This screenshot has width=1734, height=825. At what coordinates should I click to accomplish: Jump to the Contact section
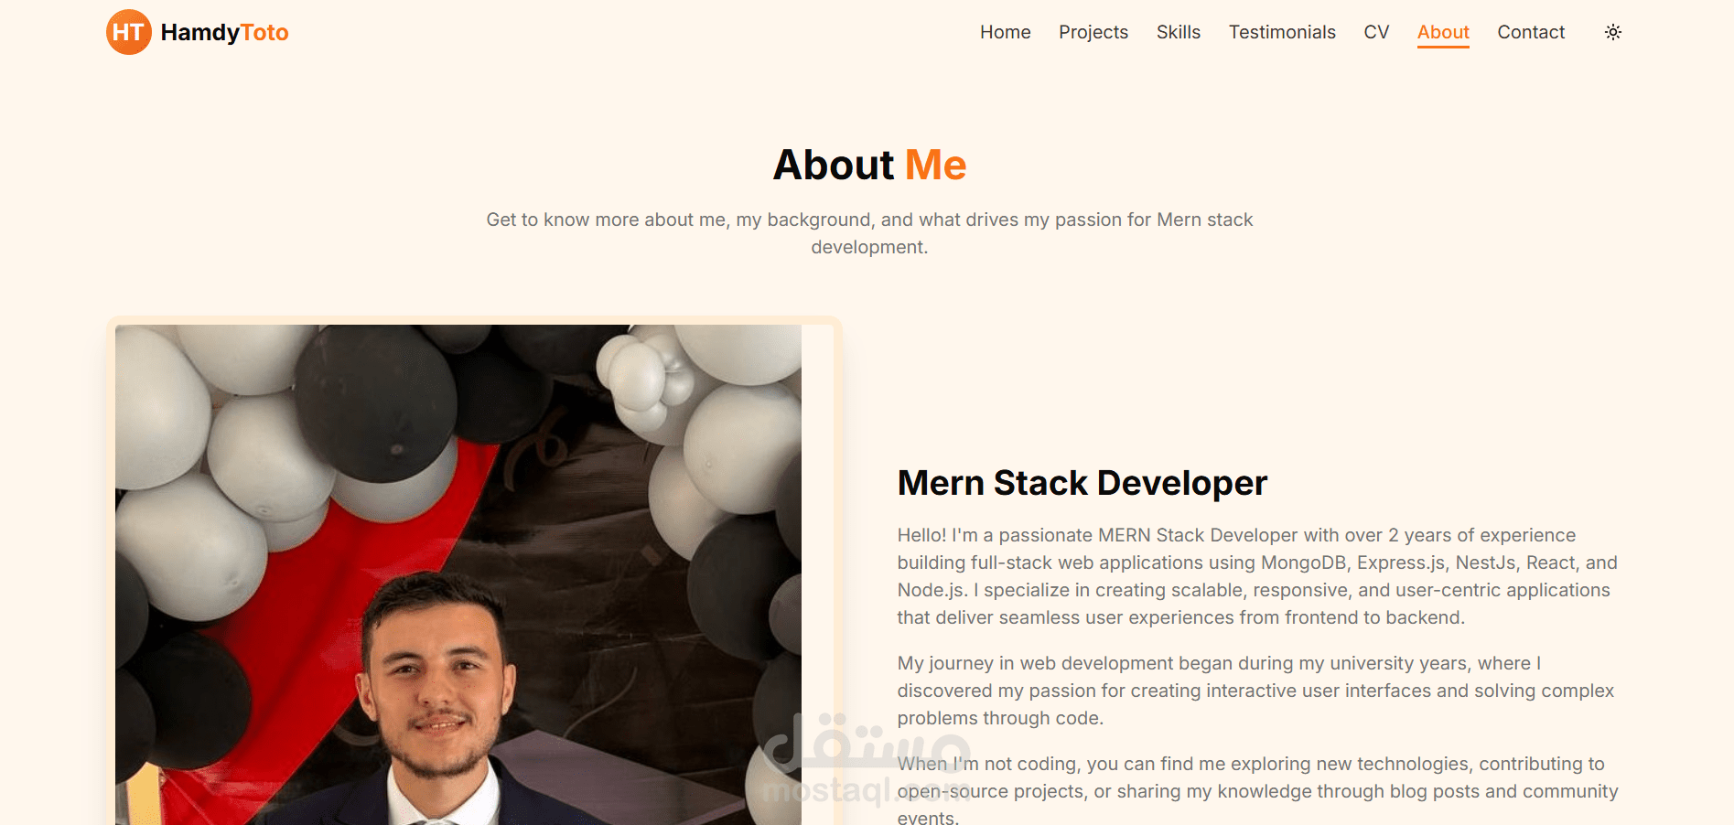[x=1531, y=32]
